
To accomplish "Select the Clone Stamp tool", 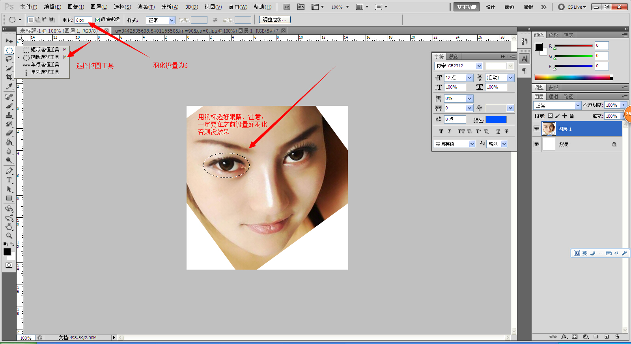I will [x=9, y=115].
